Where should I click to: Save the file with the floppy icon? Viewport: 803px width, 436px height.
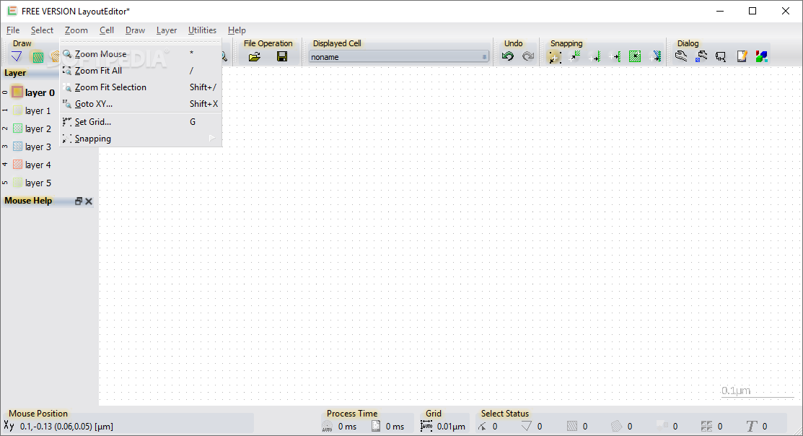(281, 57)
